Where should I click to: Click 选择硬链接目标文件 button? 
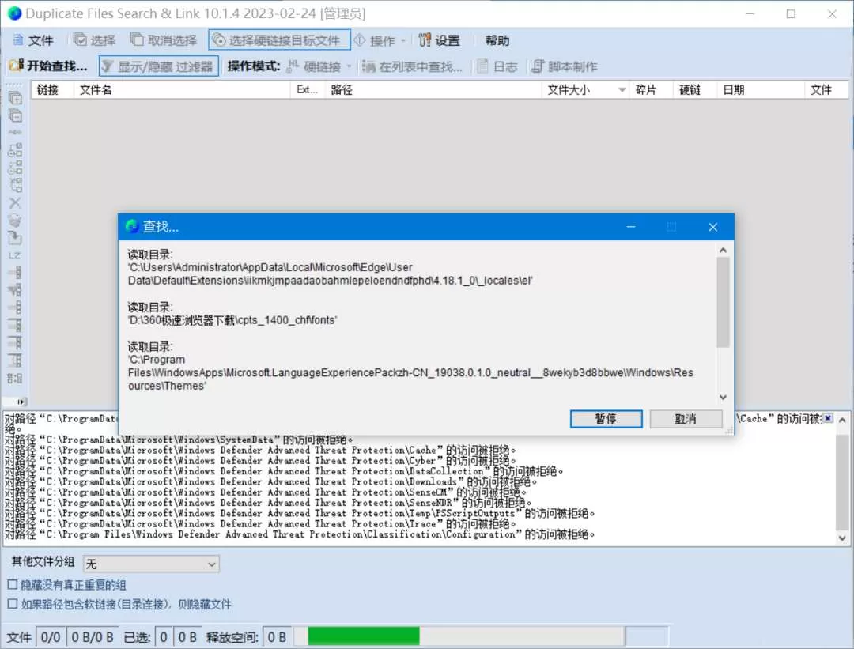point(279,40)
